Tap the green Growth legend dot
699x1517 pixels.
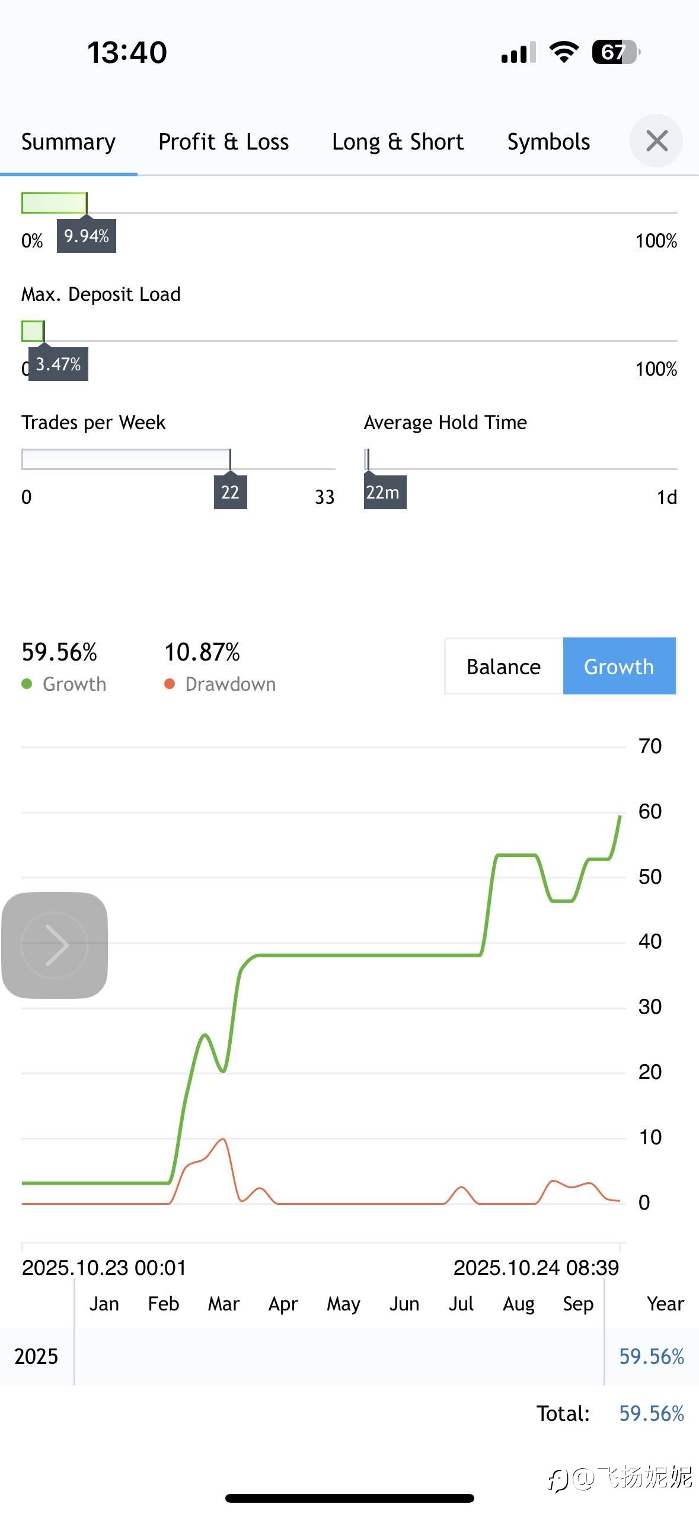click(x=27, y=684)
